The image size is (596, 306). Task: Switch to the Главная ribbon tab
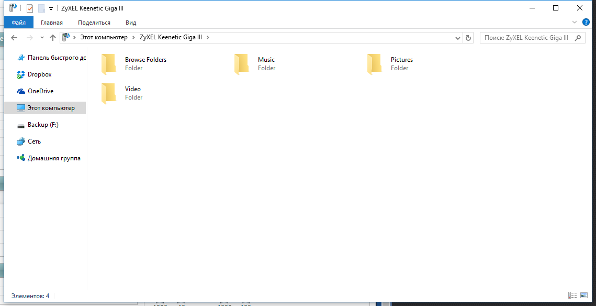[52, 23]
